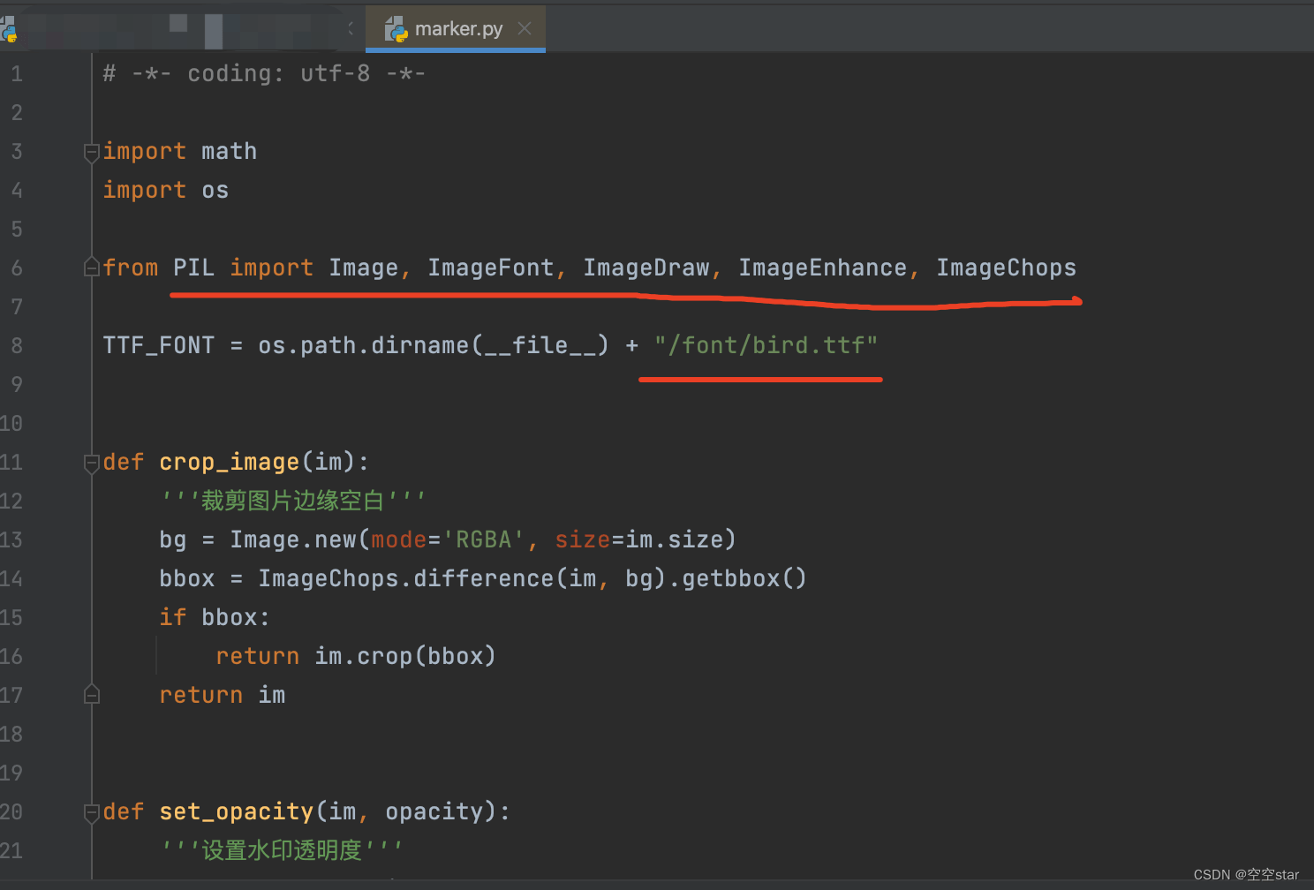The width and height of the screenshot is (1314, 890).
Task: Click the 'RGBA' string on line 13
Action: pyautogui.click(x=484, y=539)
